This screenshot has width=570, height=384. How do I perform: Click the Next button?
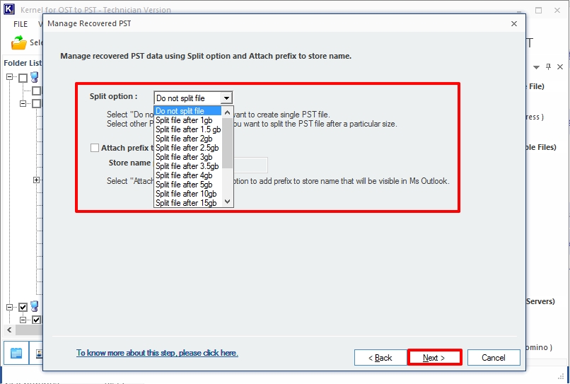(434, 358)
